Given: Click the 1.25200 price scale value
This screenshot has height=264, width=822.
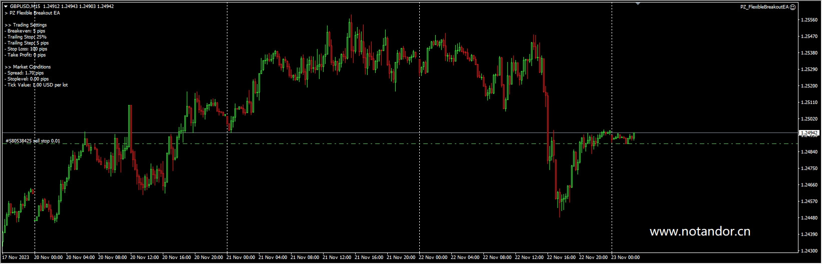Looking at the screenshot, I should 809,86.
